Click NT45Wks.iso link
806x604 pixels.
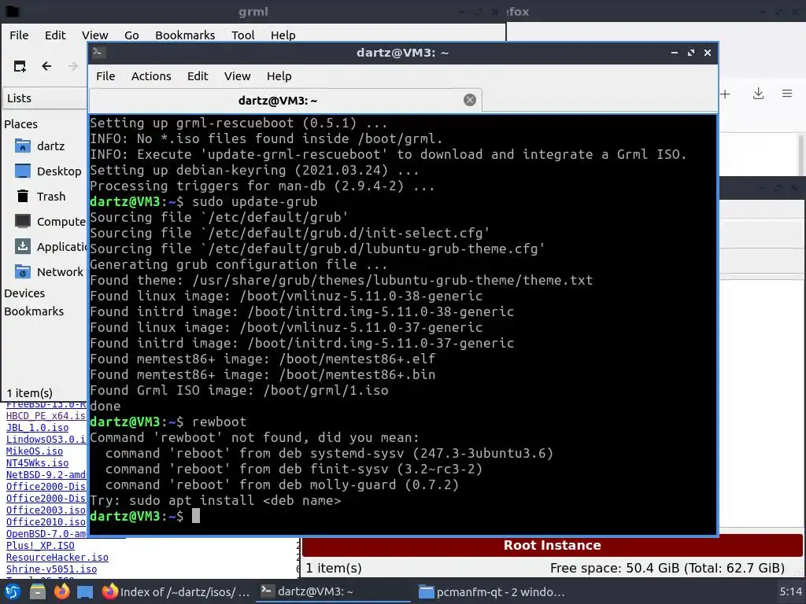pyautogui.click(x=37, y=462)
